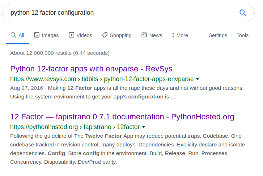
Task: Click the 'Aug 27, 2016' snippet date
Action: point(26,88)
